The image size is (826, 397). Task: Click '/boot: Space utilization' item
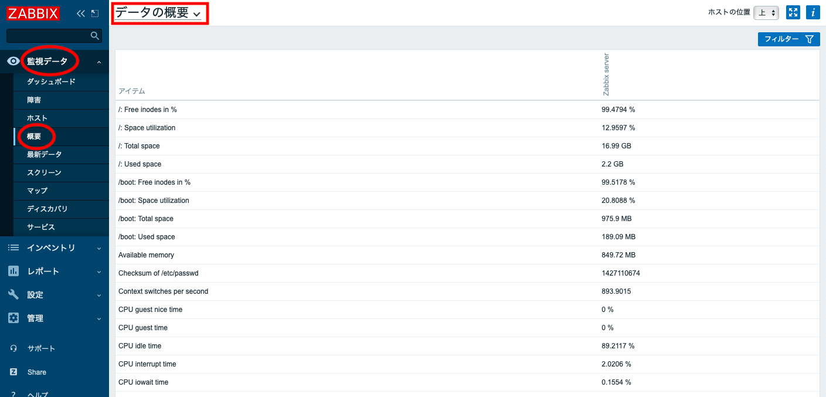(154, 201)
